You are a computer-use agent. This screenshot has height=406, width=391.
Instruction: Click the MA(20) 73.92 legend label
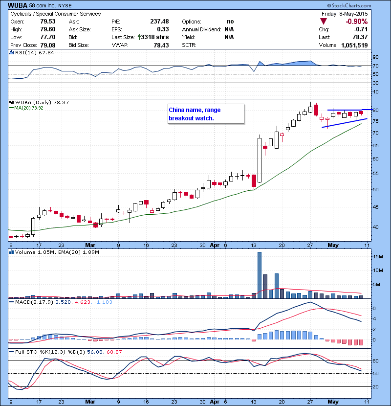(28, 108)
